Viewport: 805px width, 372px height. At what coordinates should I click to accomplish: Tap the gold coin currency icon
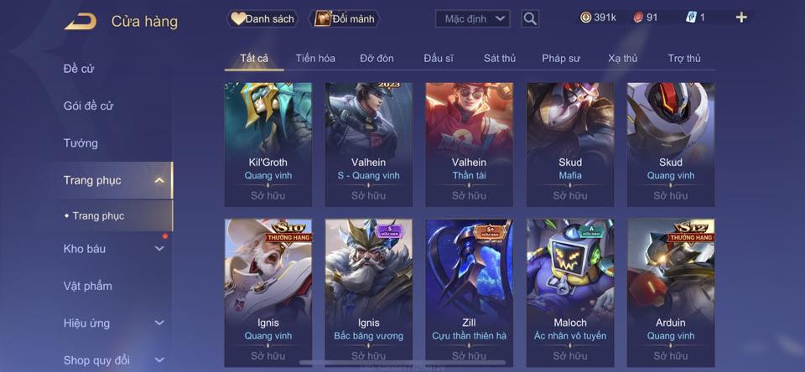click(586, 18)
